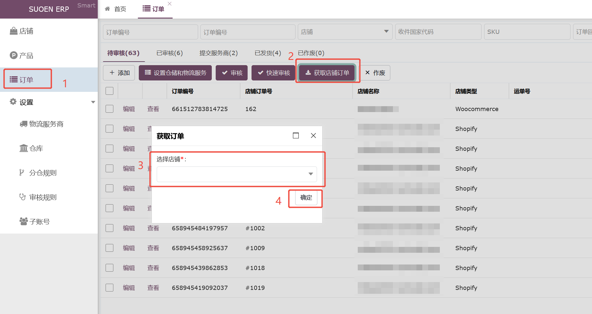Expand the 设置 menu arrow

tap(93, 102)
